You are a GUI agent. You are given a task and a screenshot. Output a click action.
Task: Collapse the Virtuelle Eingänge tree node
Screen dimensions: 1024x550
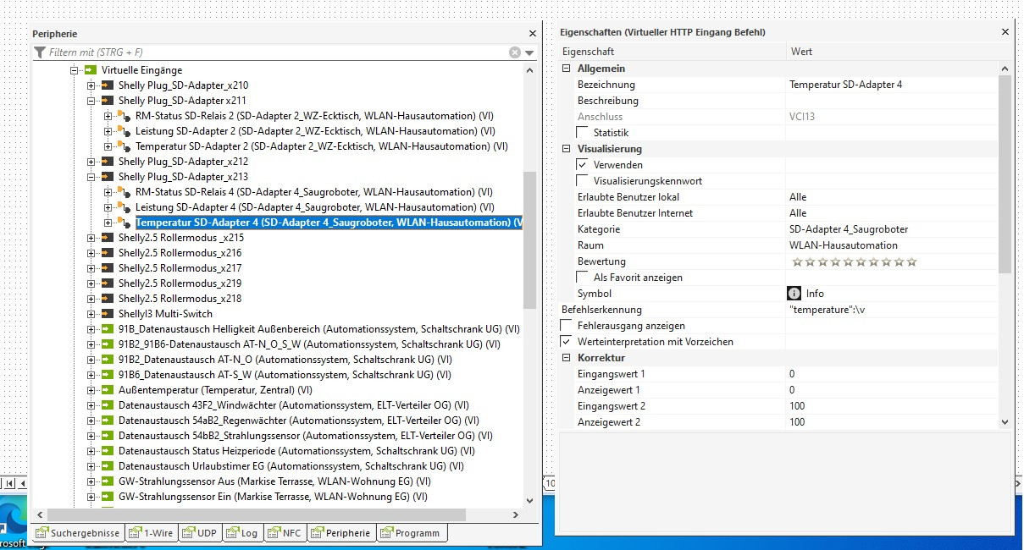(x=75, y=70)
